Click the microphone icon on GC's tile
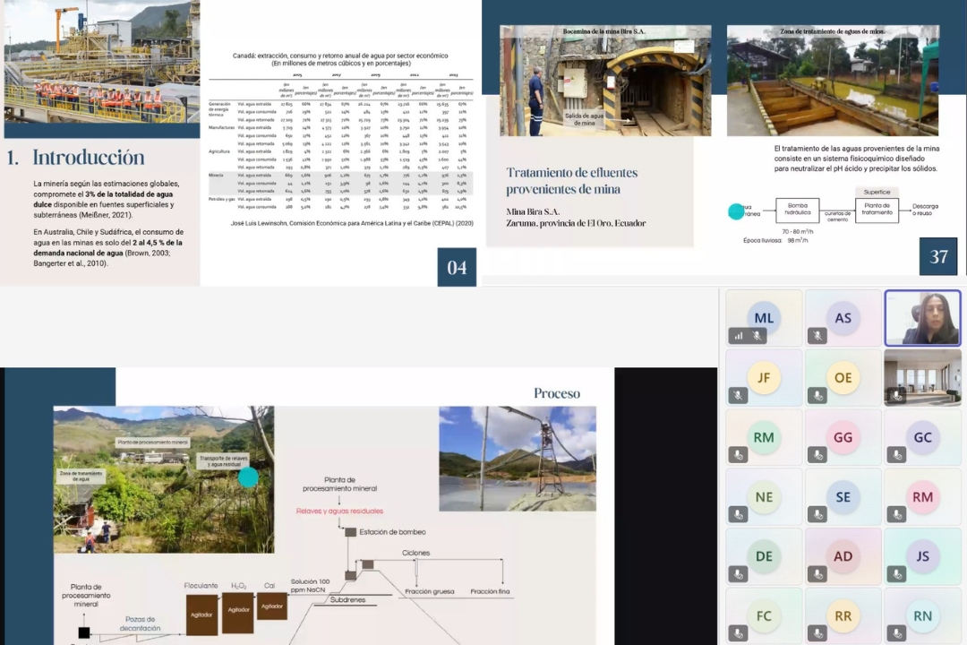Viewport: 967px width, 645px height. point(896,455)
